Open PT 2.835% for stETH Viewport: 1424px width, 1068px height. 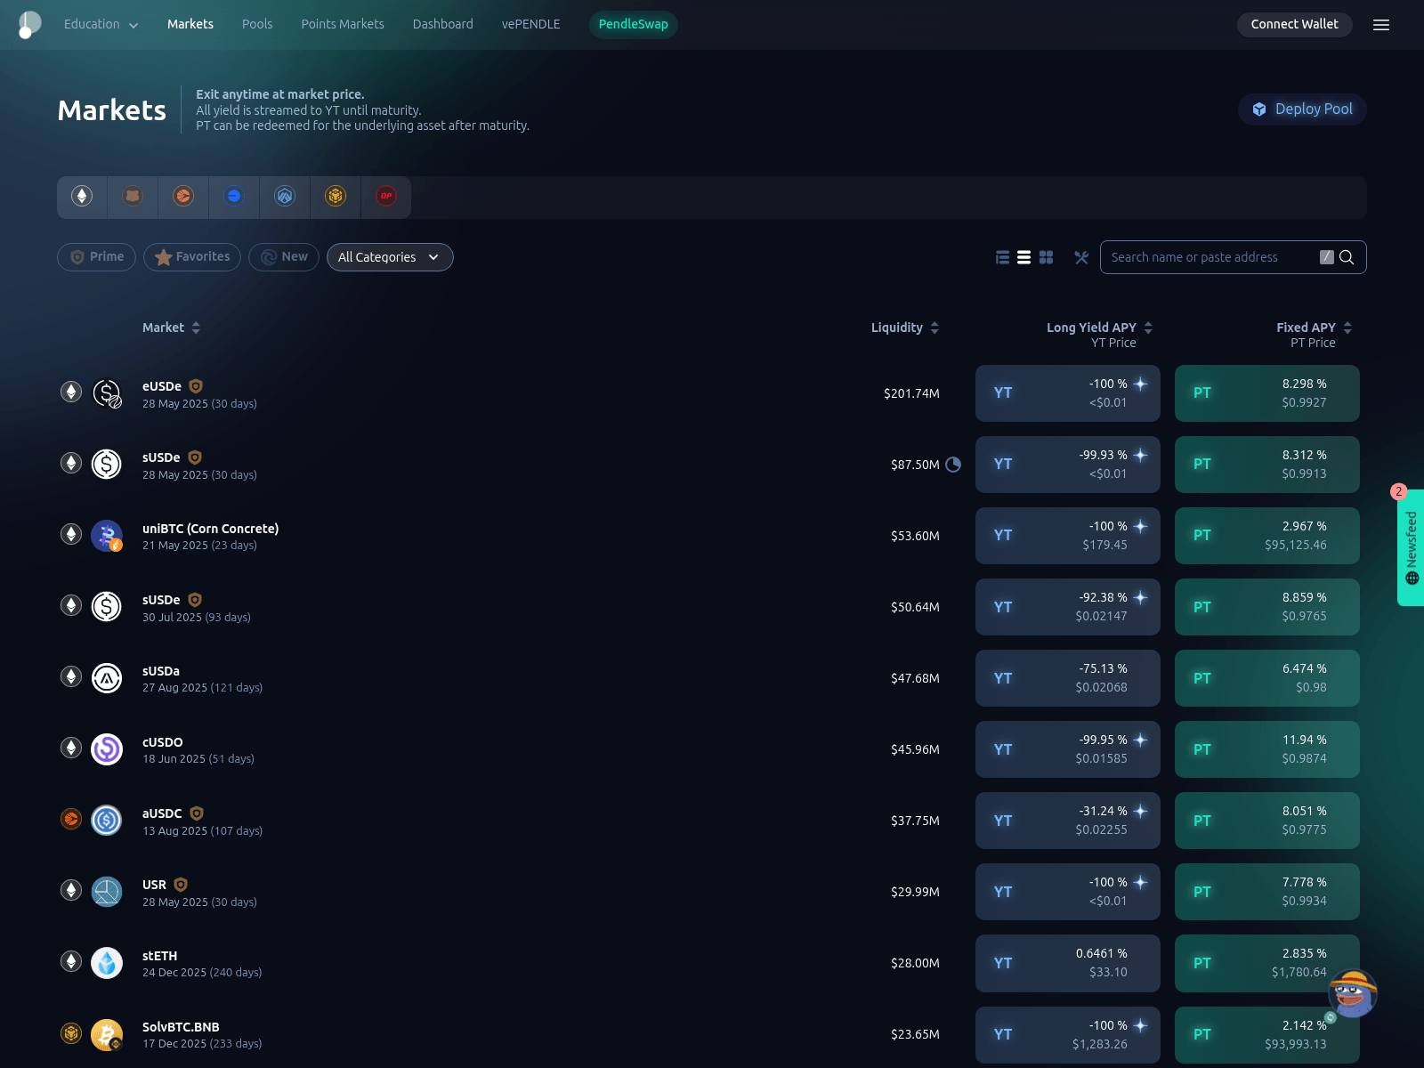point(1267,963)
